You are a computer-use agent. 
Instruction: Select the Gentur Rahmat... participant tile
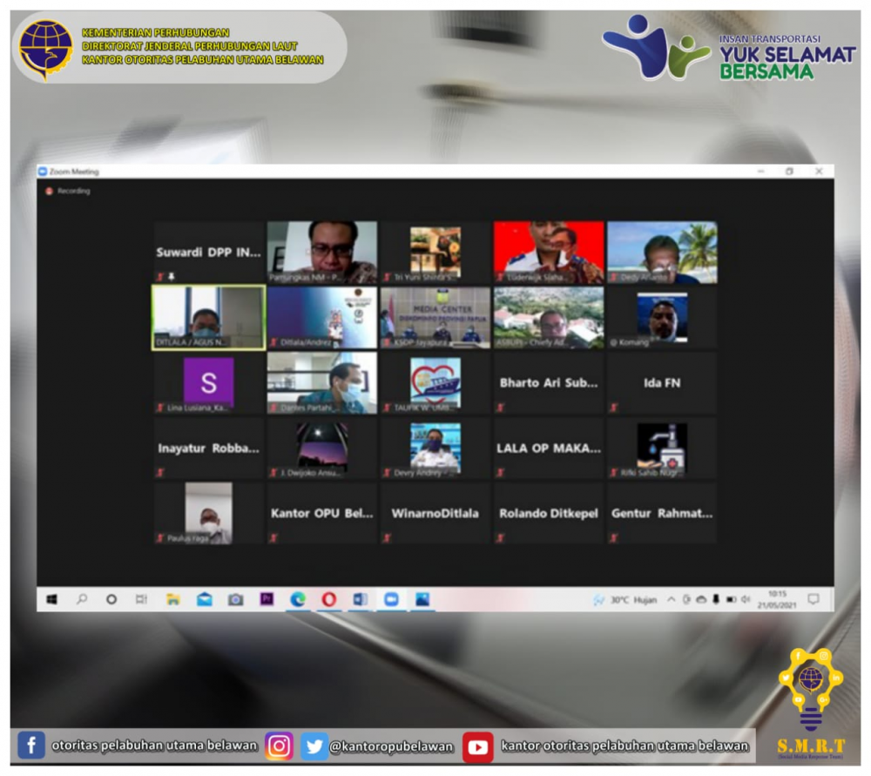click(662, 513)
